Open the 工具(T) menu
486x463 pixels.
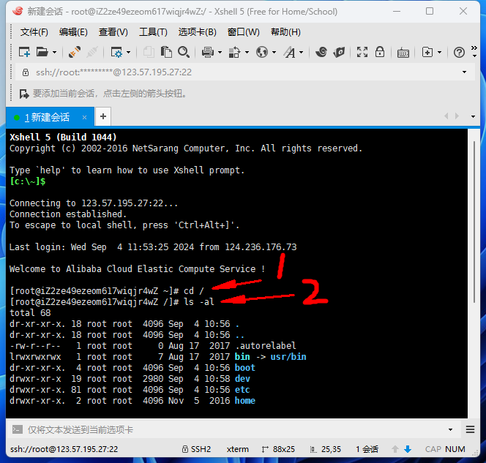point(153,32)
